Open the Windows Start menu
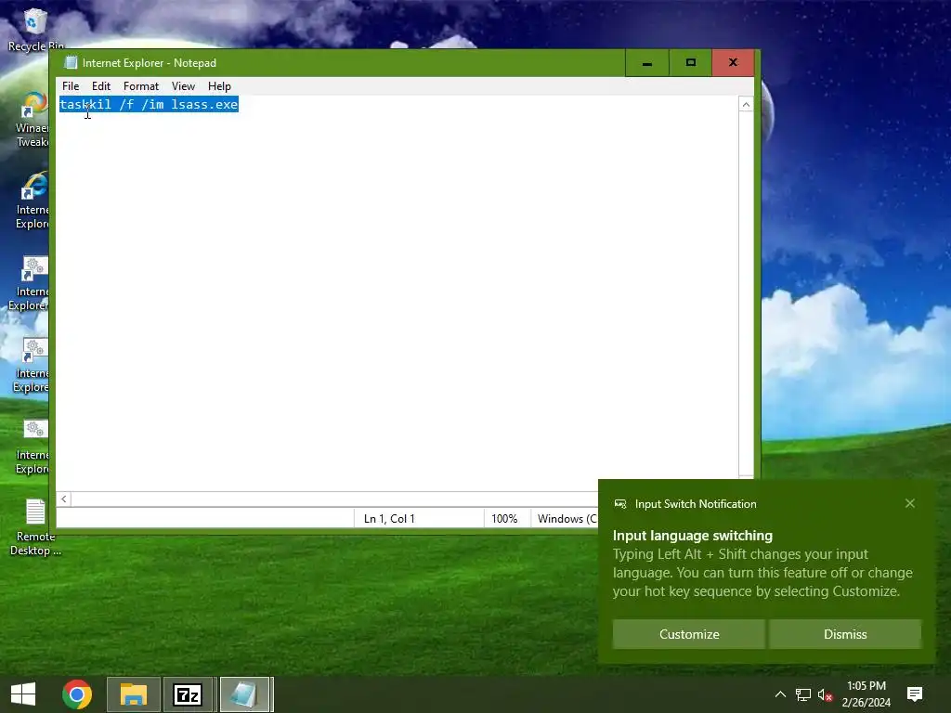The width and height of the screenshot is (951, 713). (23, 694)
